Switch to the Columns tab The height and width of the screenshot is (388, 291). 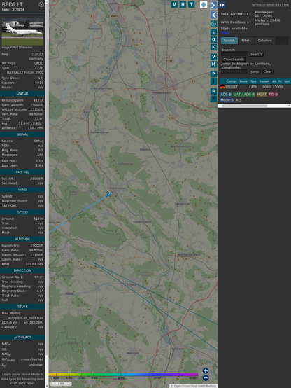264,41
